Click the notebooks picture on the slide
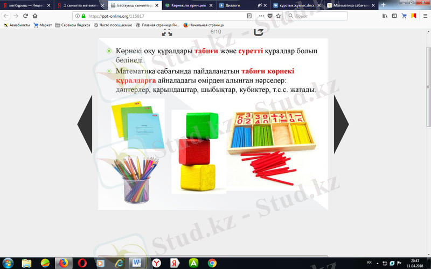The width and height of the screenshot is (431, 269). click(x=138, y=124)
